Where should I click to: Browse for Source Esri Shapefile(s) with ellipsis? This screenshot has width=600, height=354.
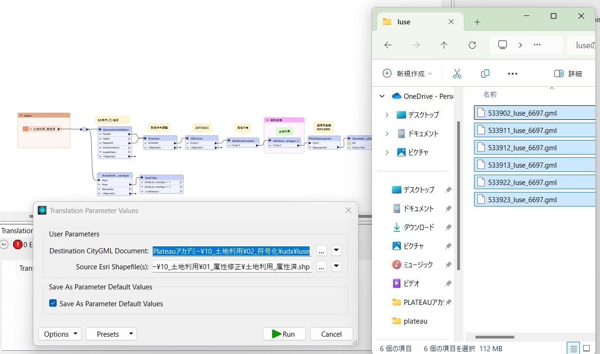click(321, 267)
